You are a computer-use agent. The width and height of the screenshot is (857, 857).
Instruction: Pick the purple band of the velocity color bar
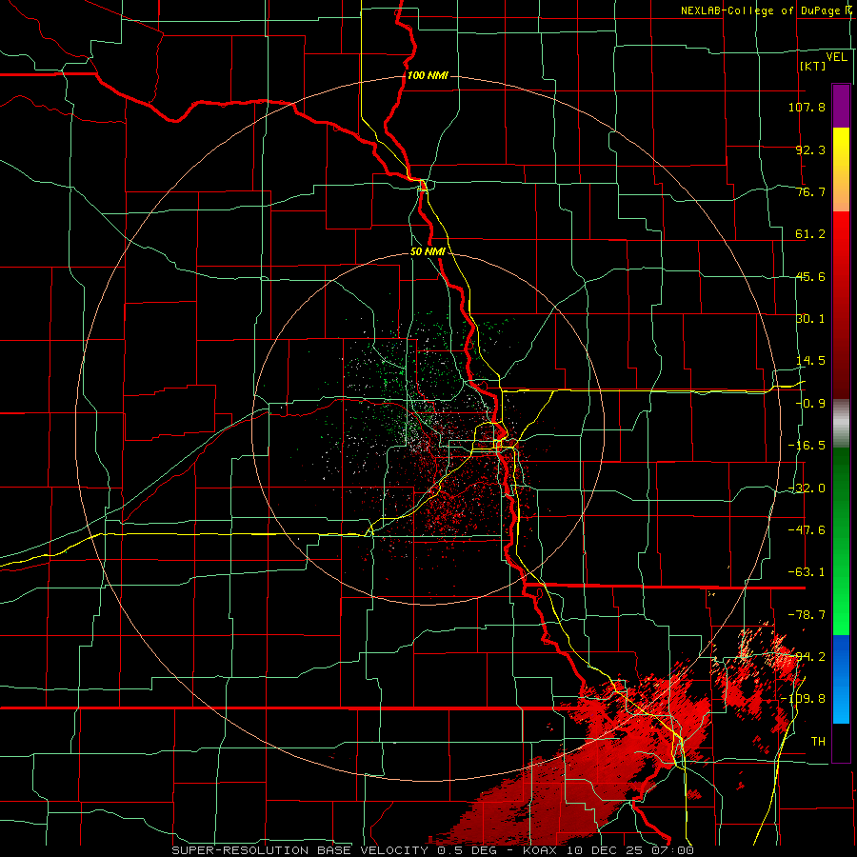click(x=841, y=106)
